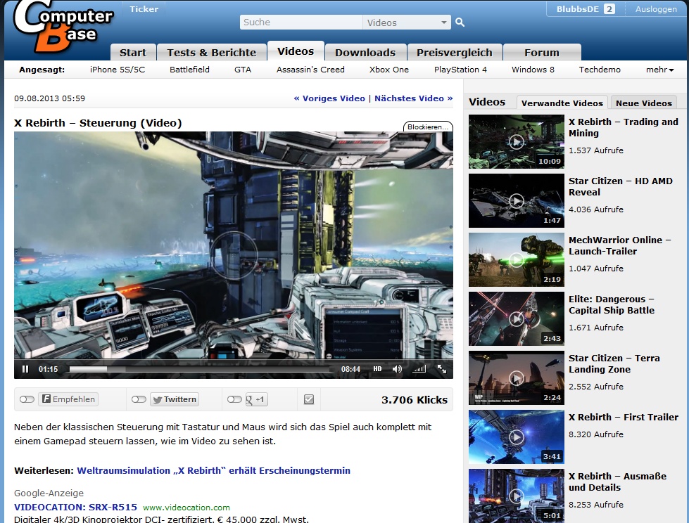Open MechWarrior Online – Launch-Trailer title
Screen dimensions: 689x523
tap(619, 246)
